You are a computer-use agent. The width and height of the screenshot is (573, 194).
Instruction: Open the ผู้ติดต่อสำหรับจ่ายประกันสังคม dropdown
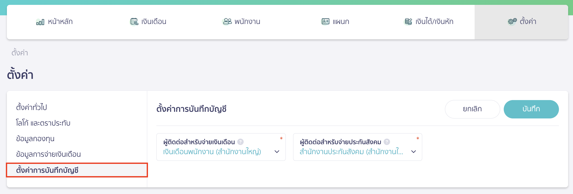coord(413,152)
